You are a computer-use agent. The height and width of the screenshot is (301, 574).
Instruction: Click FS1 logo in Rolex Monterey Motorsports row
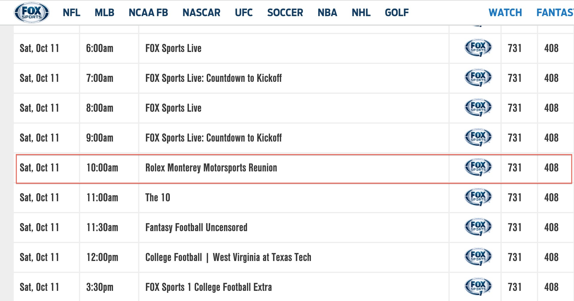[478, 168]
